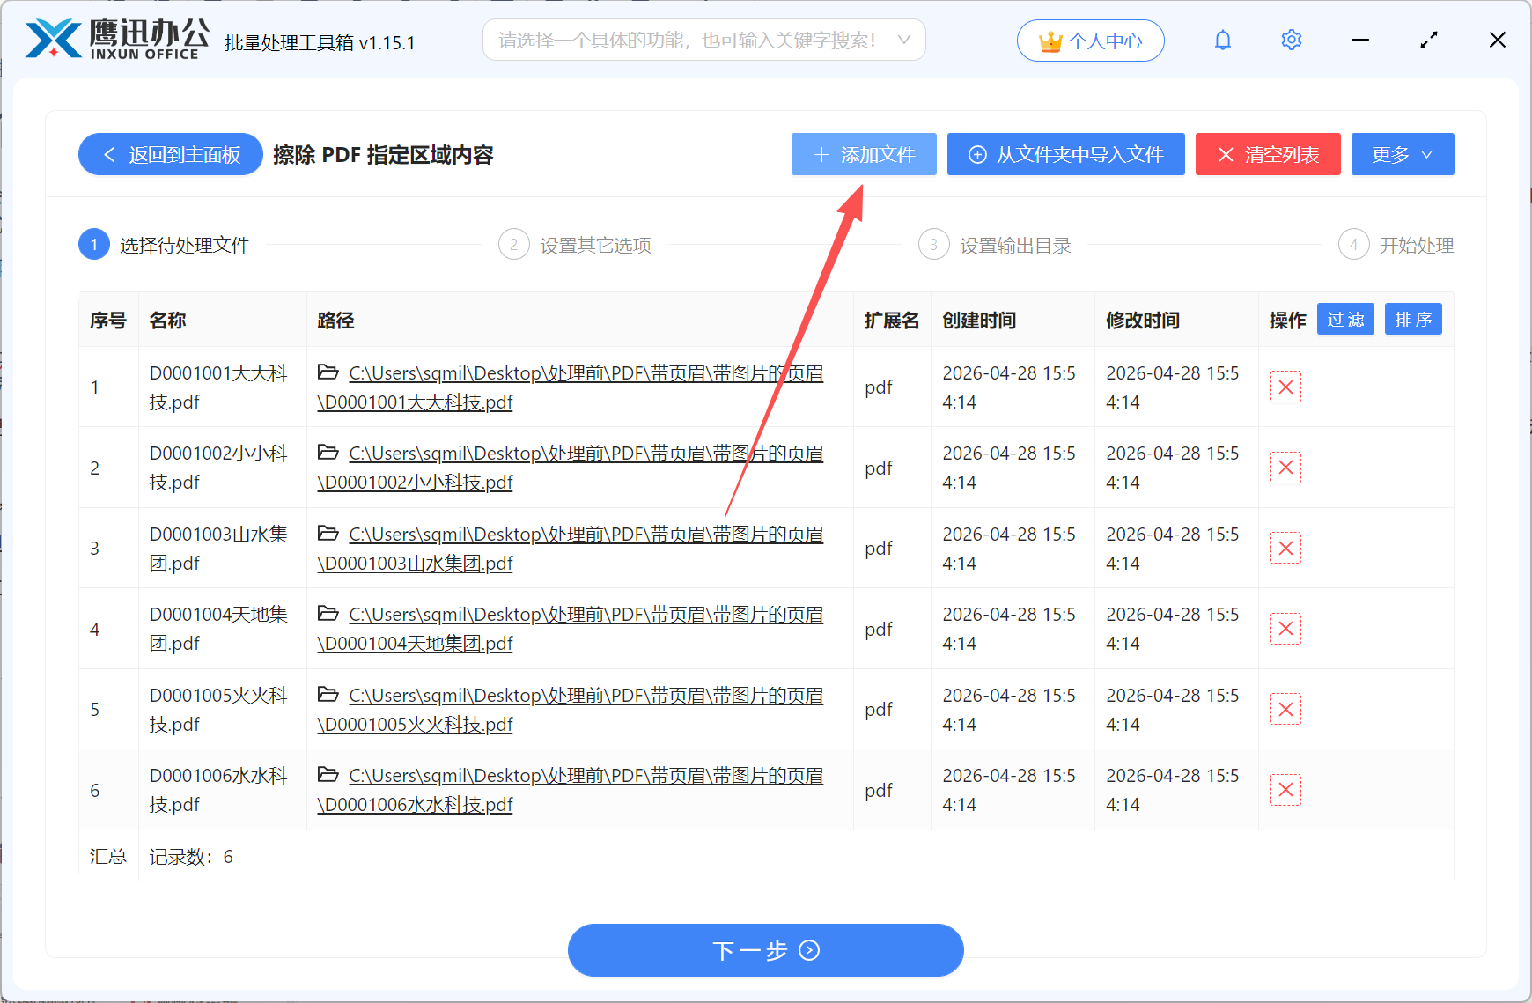Select file name D0001003山水集团.pdf
The image size is (1532, 1003).
click(218, 549)
